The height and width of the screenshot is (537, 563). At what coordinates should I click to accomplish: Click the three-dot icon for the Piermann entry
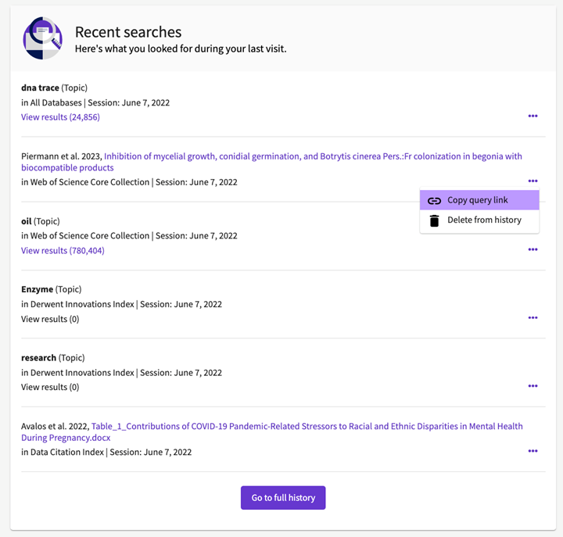tap(533, 181)
